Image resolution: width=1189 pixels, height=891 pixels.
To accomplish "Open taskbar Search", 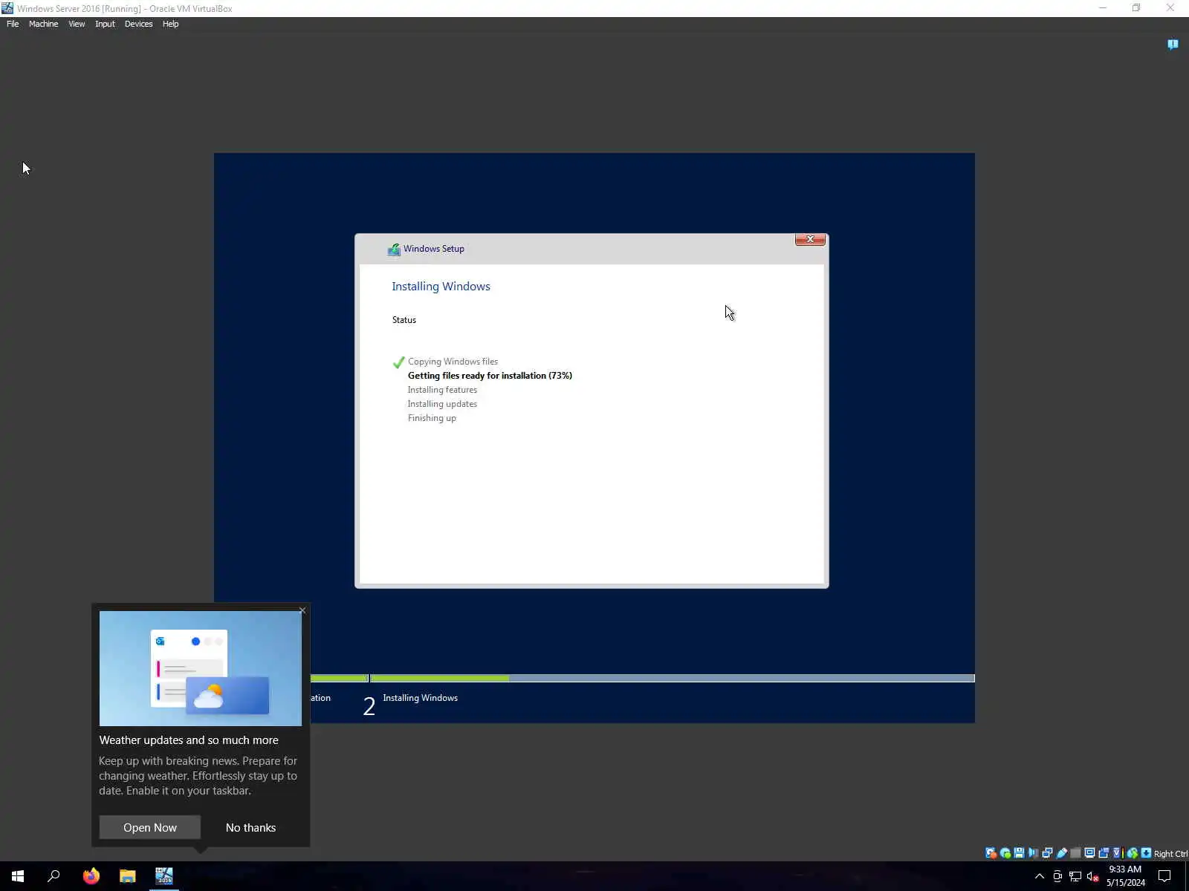I will click(54, 876).
